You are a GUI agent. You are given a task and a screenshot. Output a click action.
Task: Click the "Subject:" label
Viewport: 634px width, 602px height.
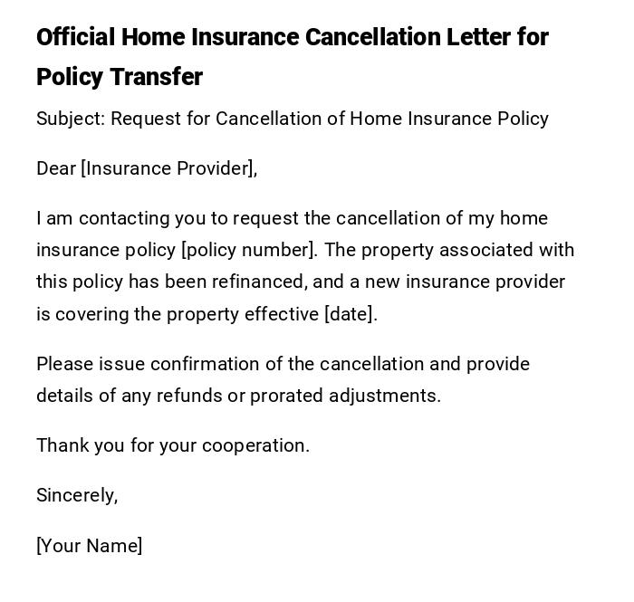(x=71, y=119)
